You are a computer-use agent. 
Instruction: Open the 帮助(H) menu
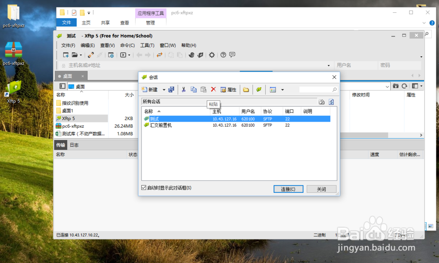(x=189, y=45)
